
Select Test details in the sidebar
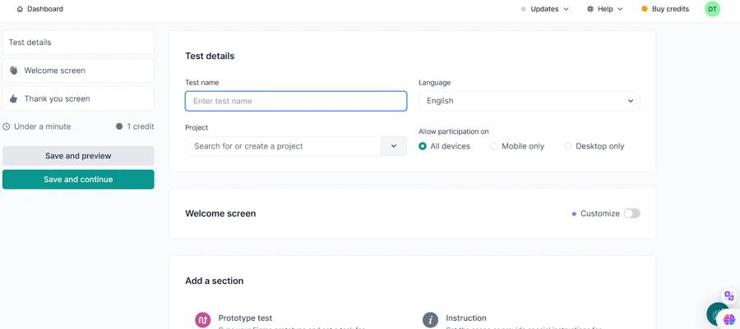tap(78, 43)
